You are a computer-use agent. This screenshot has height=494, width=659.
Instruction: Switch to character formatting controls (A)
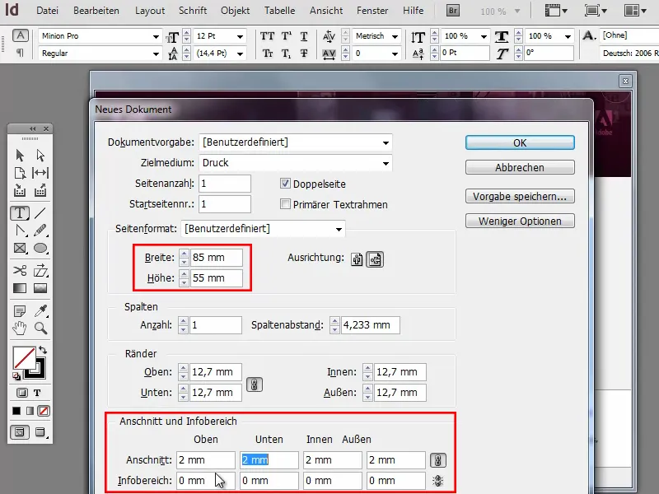[x=20, y=35]
